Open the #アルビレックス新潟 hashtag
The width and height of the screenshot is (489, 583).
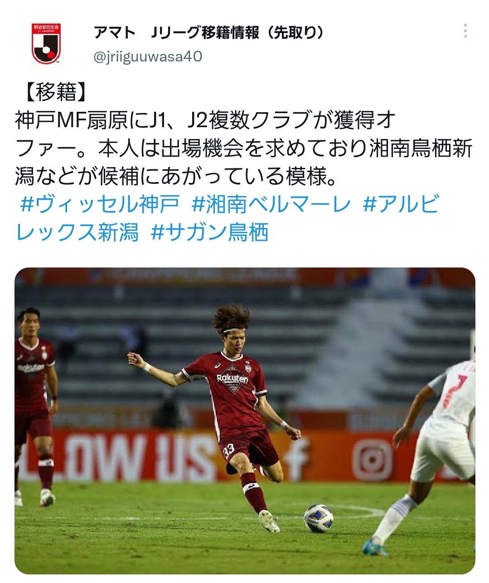point(227,218)
